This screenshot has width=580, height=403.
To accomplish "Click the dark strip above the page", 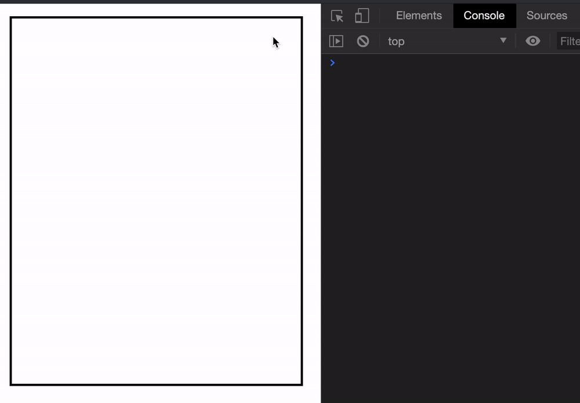I will [157, 2].
